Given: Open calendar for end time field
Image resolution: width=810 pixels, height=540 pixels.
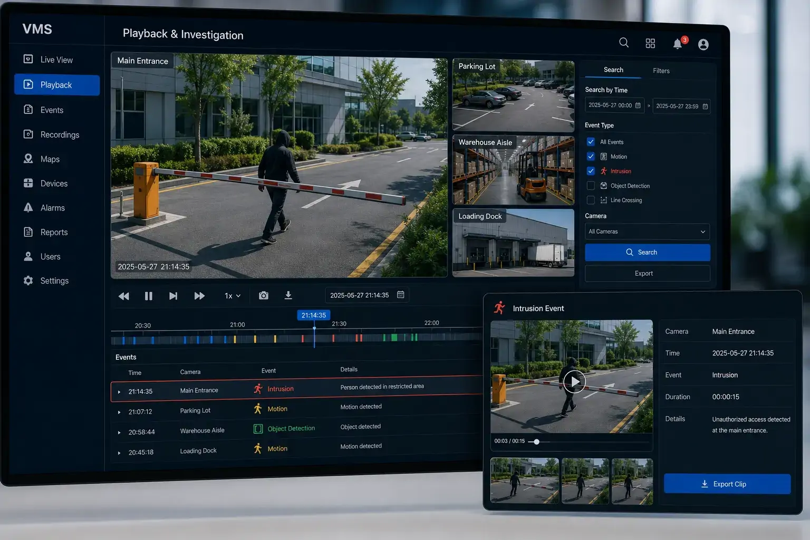Looking at the screenshot, I should [x=705, y=107].
